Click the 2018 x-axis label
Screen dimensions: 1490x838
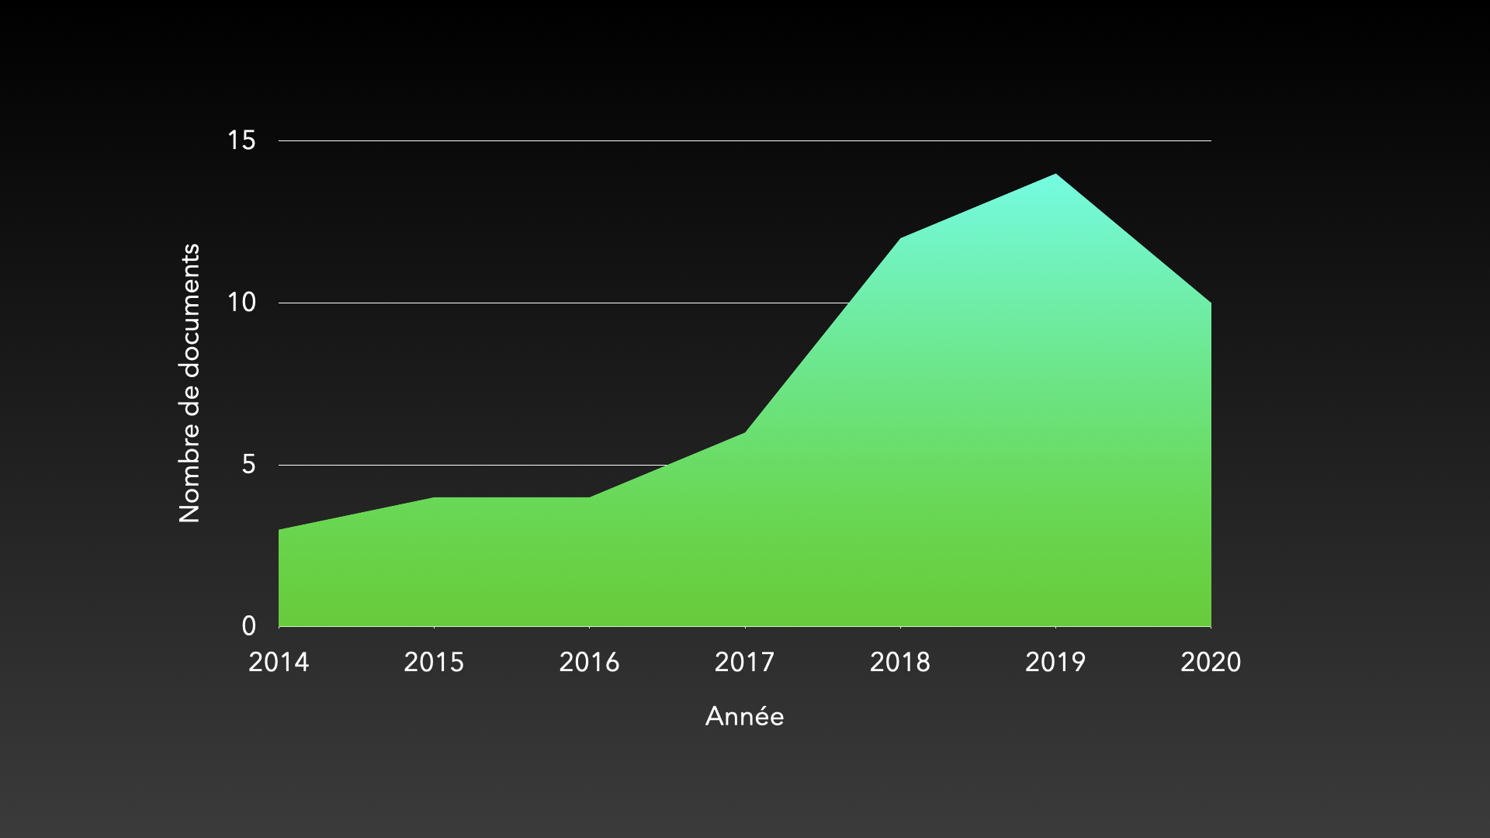tap(899, 662)
